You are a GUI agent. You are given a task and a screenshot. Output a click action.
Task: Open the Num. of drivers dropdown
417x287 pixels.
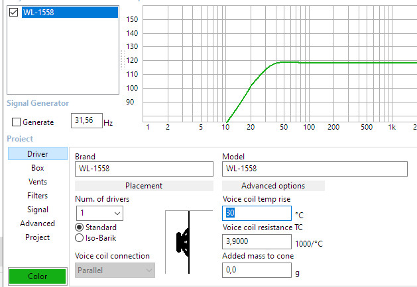tap(99, 213)
